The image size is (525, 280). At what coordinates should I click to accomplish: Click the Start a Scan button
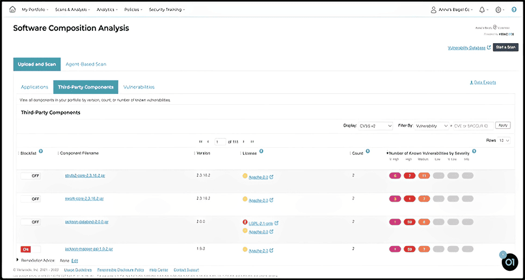tap(506, 47)
